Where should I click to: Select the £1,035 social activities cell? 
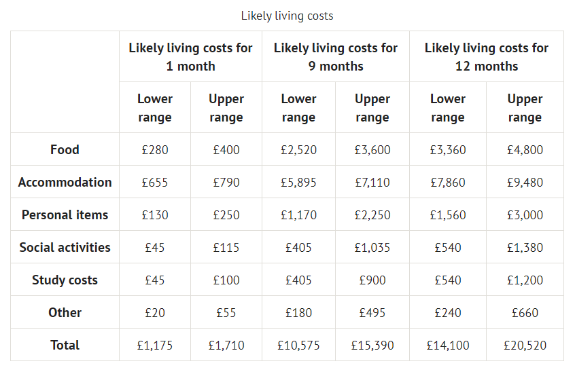[372, 247]
